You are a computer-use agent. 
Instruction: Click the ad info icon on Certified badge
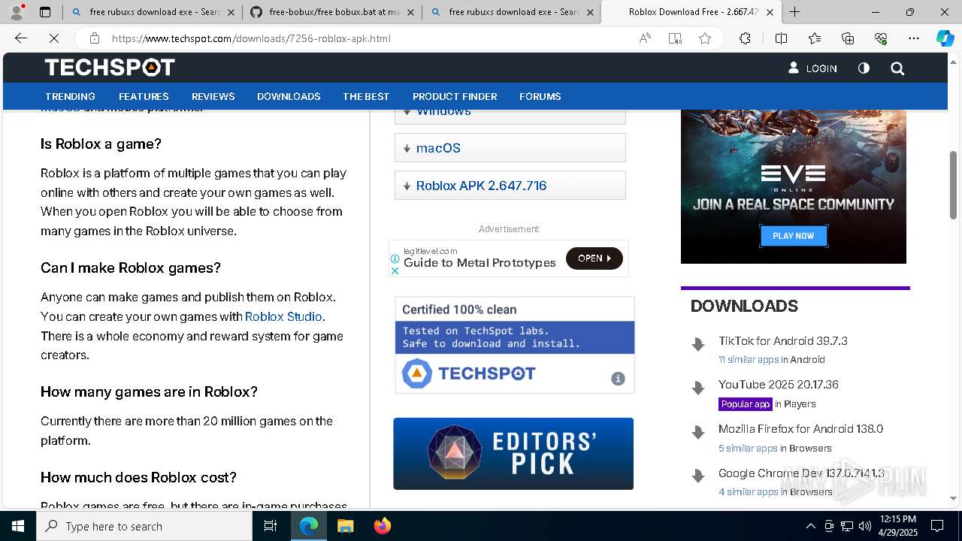point(618,379)
